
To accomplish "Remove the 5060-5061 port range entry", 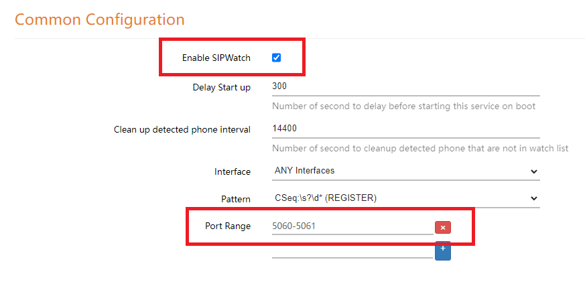I will pos(442,227).
